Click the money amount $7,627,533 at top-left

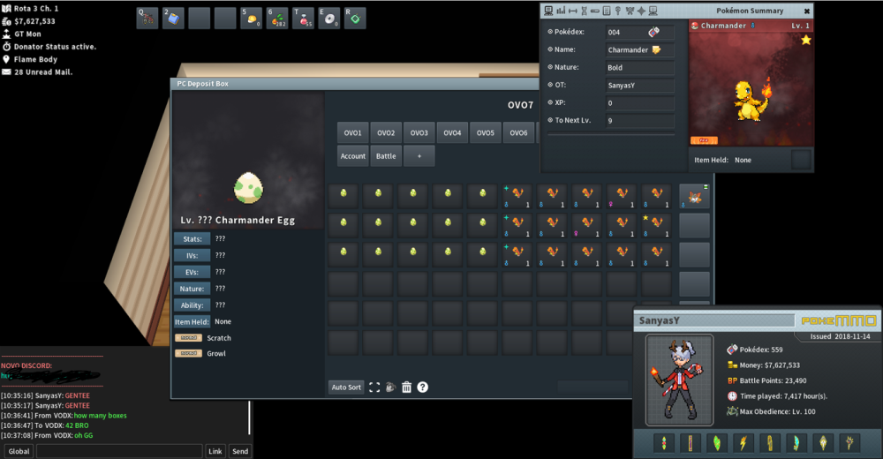click(34, 21)
